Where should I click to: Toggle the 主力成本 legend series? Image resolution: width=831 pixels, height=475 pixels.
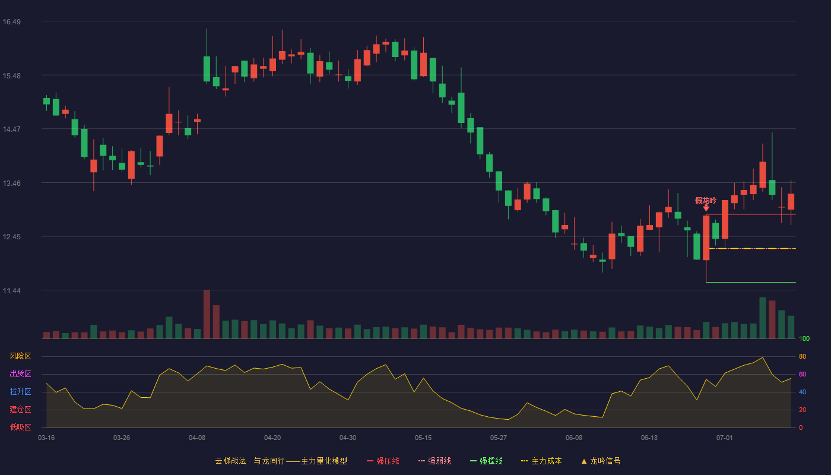click(541, 461)
